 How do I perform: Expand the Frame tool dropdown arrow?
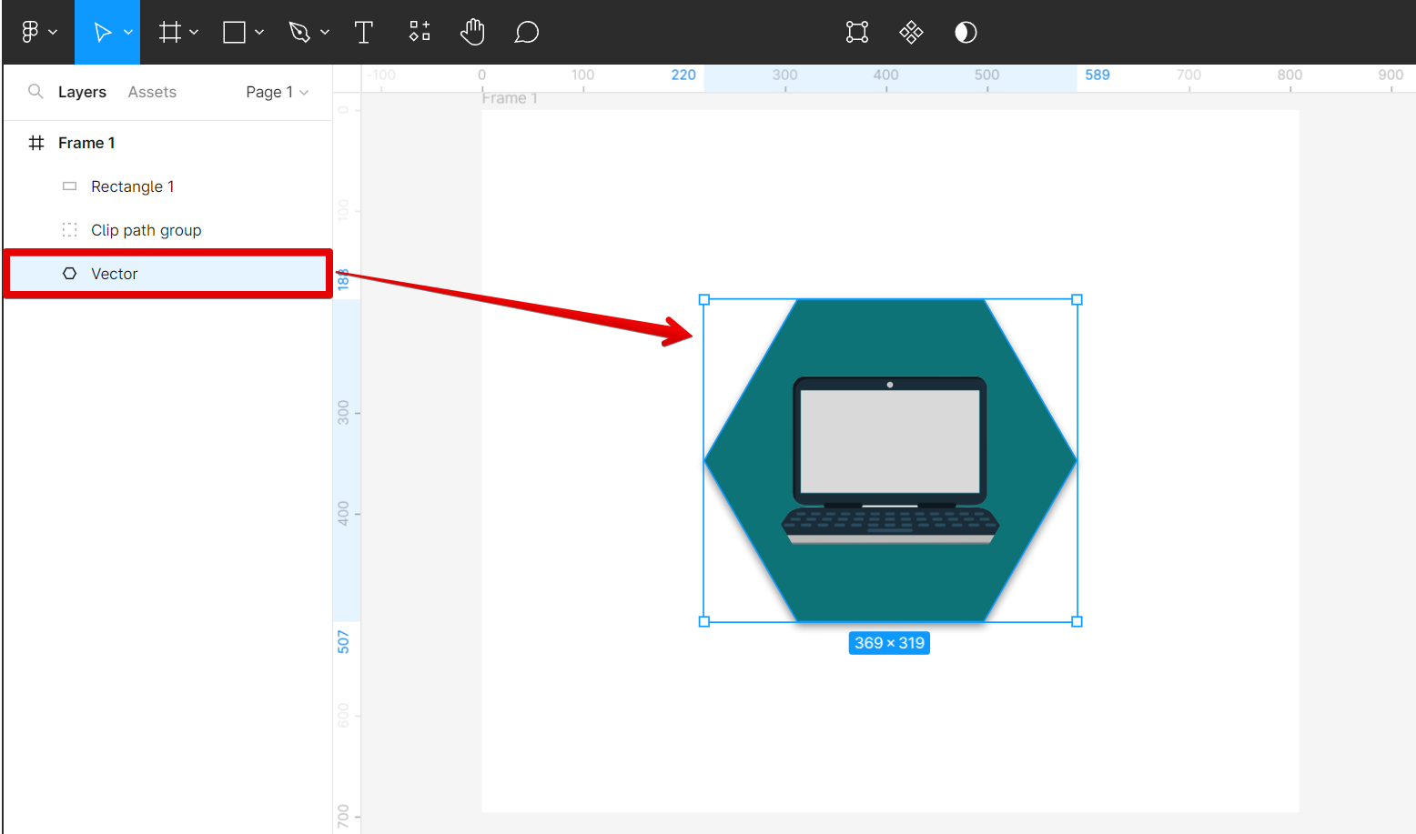(194, 33)
